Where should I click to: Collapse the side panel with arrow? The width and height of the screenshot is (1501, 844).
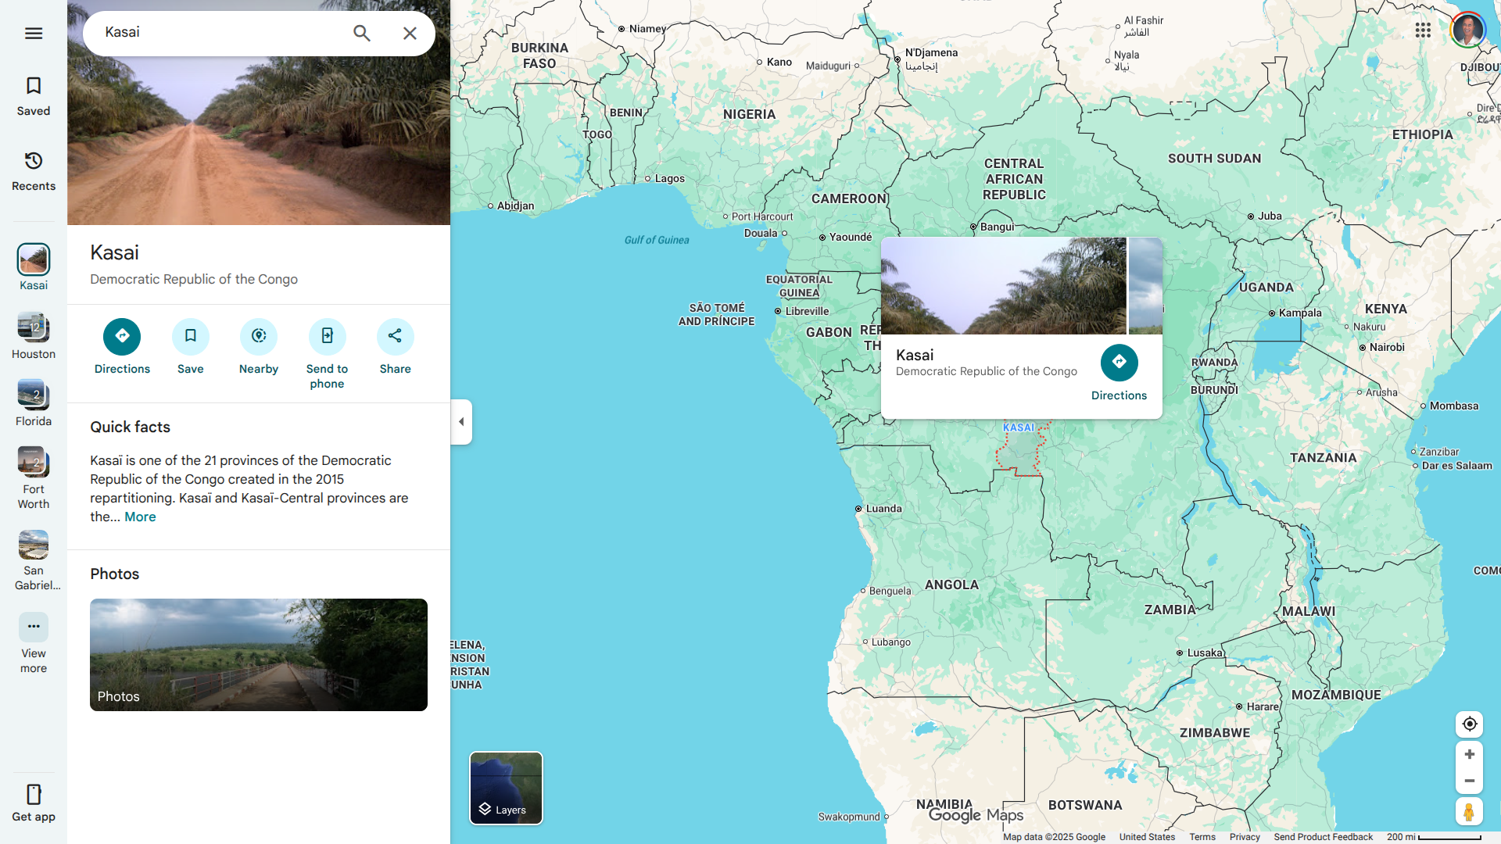pos(461,422)
